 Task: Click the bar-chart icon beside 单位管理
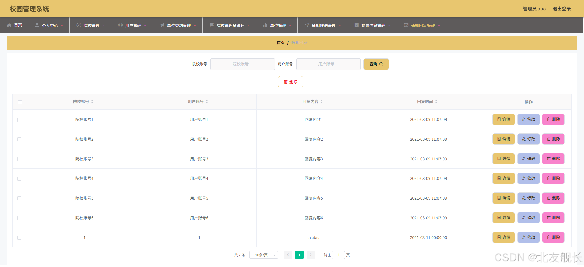pyautogui.click(x=265, y=25)
